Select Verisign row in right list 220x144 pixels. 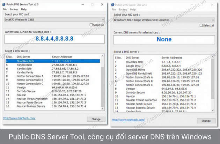162,89
